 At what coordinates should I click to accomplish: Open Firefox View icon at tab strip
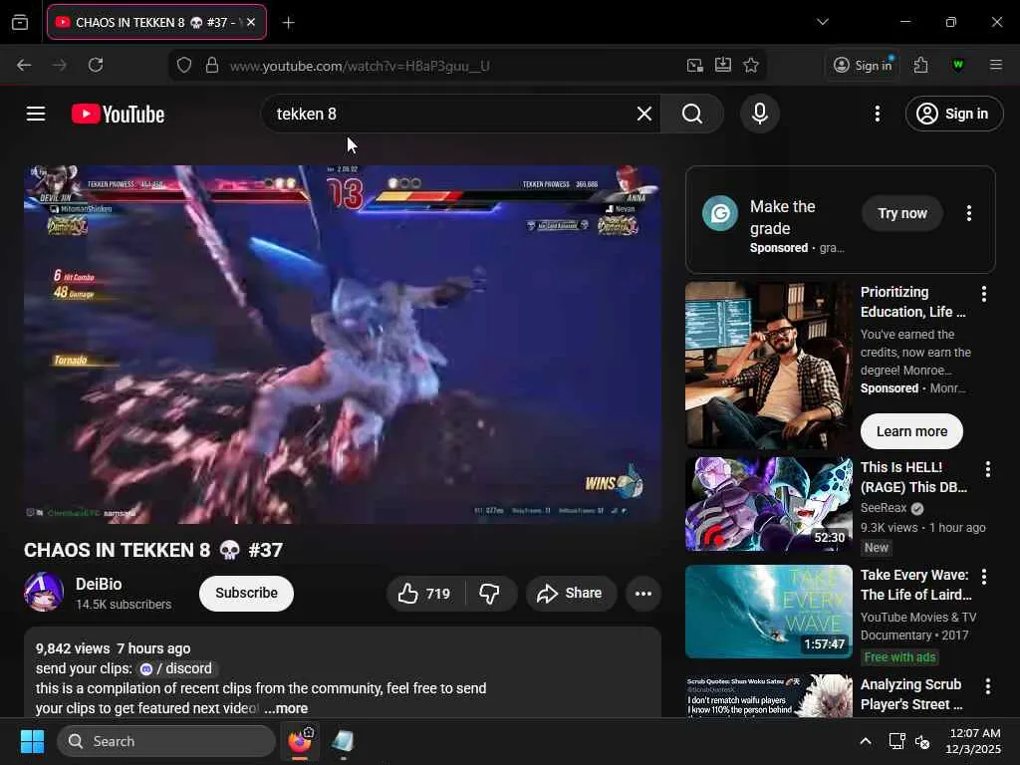(x=20, y=23)
